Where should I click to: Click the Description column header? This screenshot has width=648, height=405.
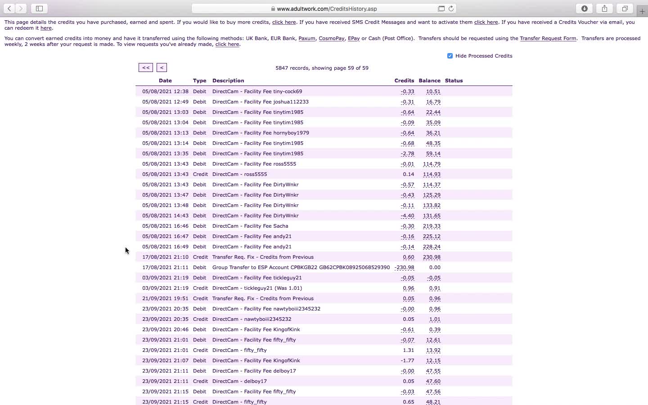(228, 81)
